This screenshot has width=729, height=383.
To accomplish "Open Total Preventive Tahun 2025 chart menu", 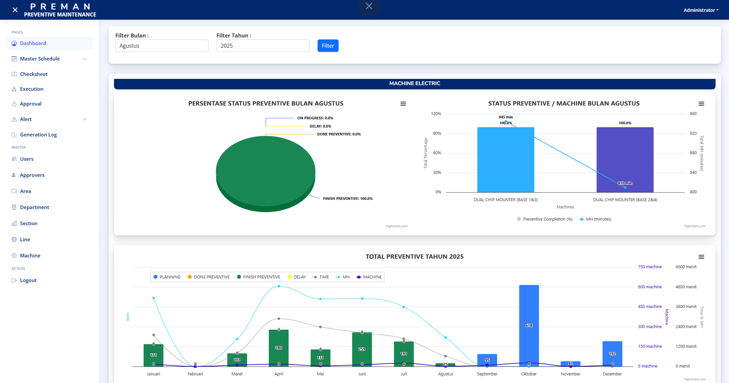I will [x=701, y=257].
